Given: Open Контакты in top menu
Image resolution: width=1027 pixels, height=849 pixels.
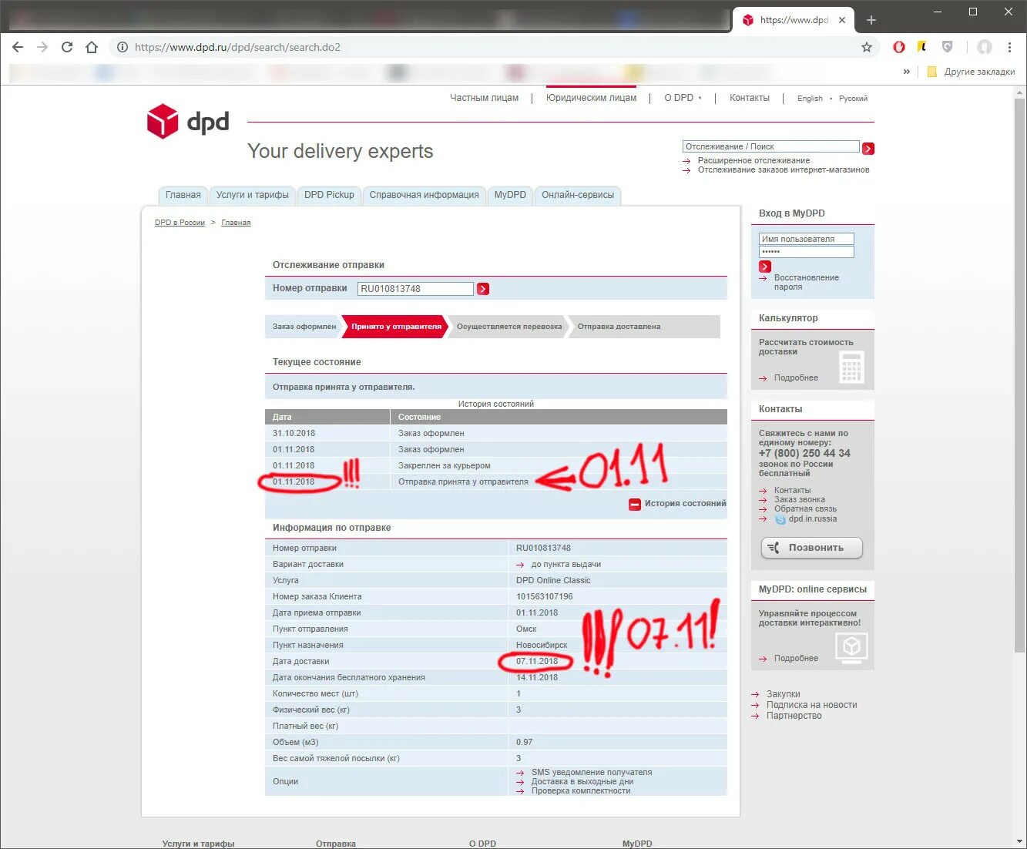Looking at the screenshot, I should (x=750, y=98).
